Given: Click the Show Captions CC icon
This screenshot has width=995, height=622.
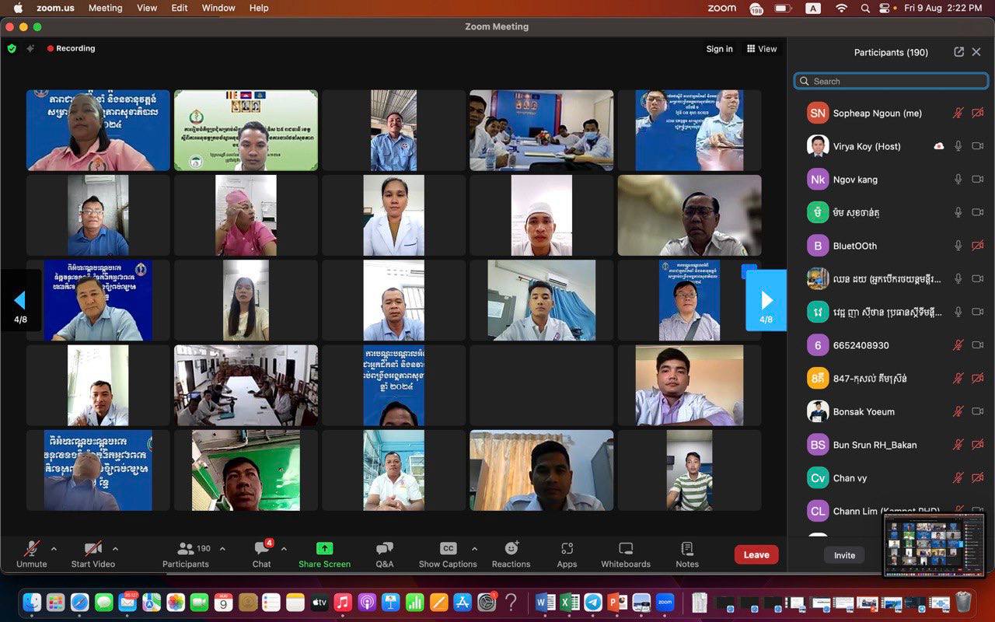Looking at the screenshot, I should pos(448,548).
